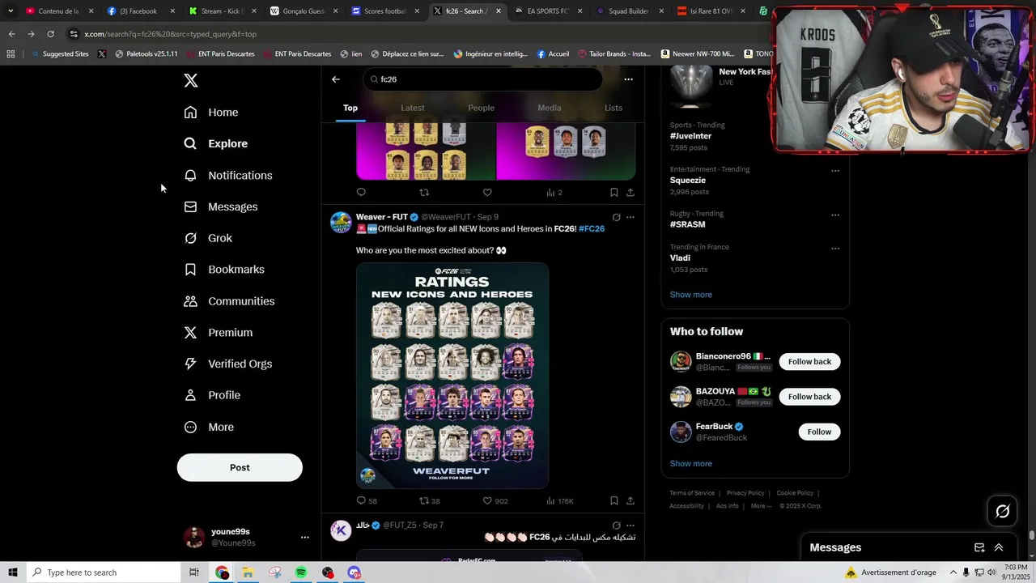Screen dimensions: 1036x583
Task: Open Communities from the sidebar
Action: pos(229,301)
